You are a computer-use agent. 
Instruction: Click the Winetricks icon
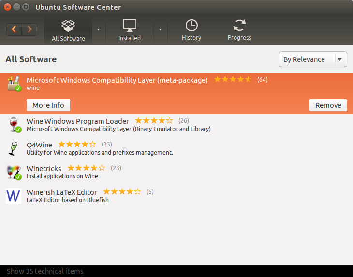(15, 173)
